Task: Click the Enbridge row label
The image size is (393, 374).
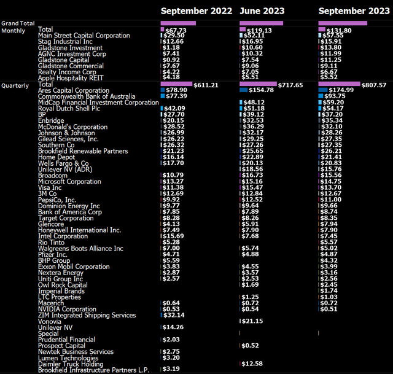Action: [x=51, y=120]
